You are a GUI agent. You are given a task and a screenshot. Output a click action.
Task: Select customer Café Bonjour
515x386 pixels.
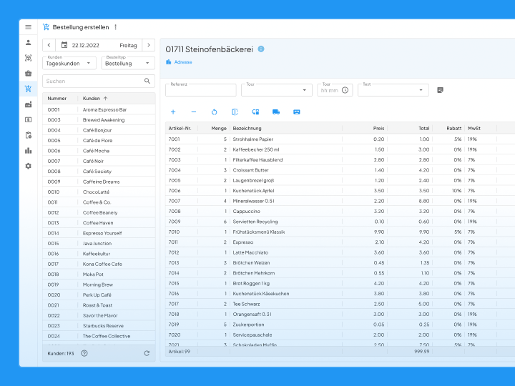[x=99, y=130]
